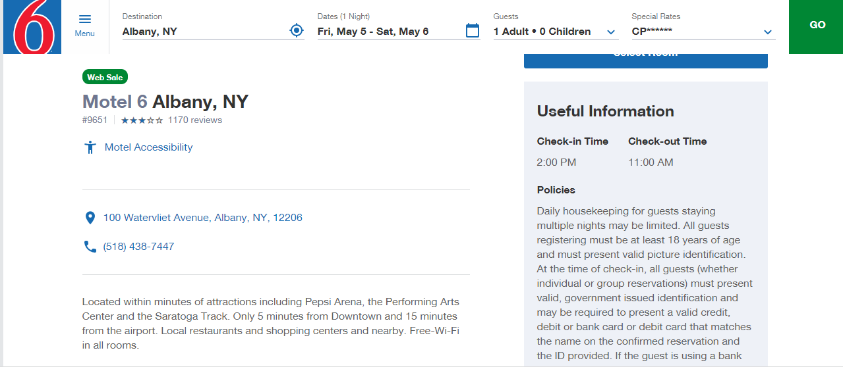Open the hamburger Menu icon
The width and height of the screenshot is (843, 369).
tap(84, 19)
